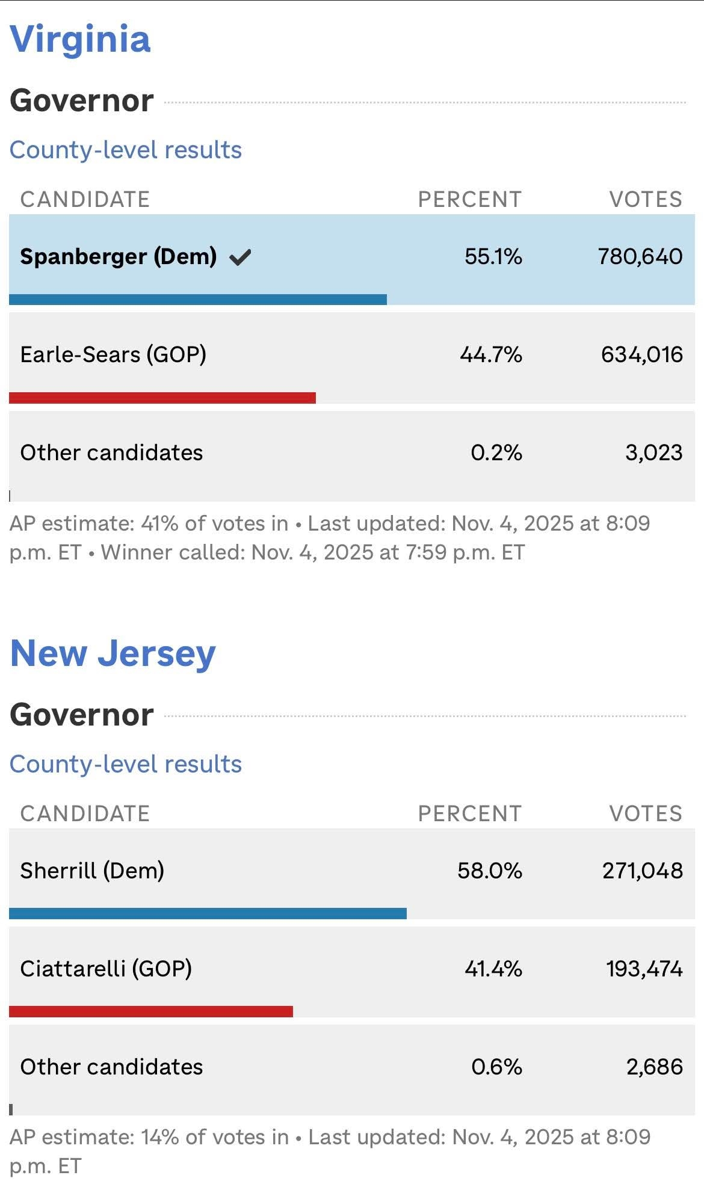Click Sherrill's blue vote share bar
Screen dimensions: 704x1193
tap(208, 914)
